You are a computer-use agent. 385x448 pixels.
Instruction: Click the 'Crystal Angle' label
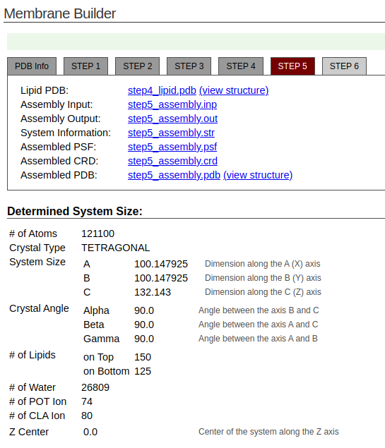pos(39,308)
